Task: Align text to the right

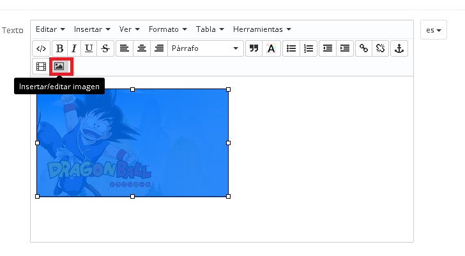Action: click(x=159, y=48)
